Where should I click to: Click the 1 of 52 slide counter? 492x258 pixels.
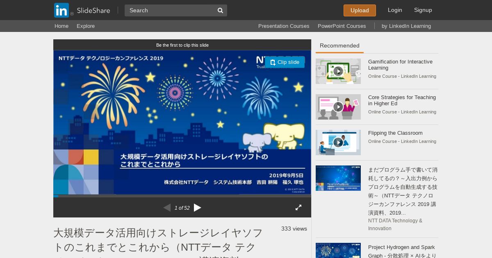point(182,208)
